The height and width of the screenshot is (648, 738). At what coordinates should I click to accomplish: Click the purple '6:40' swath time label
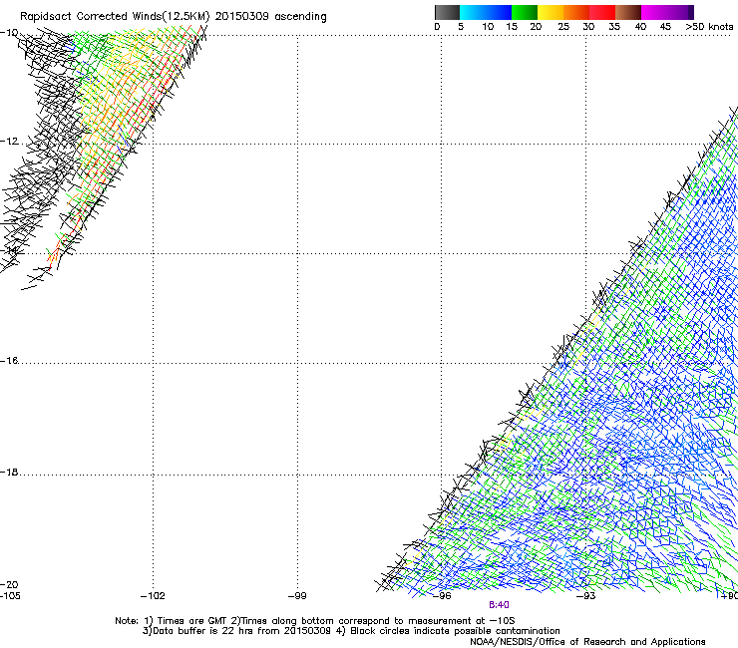tap(499, 605)
